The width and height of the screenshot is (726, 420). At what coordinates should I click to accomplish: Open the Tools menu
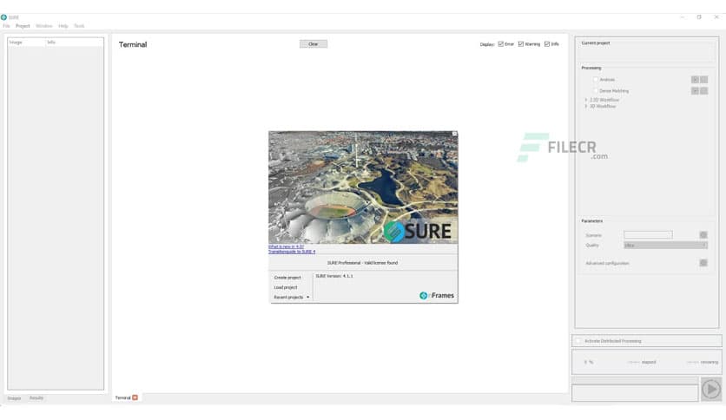(x=79, y=26)
